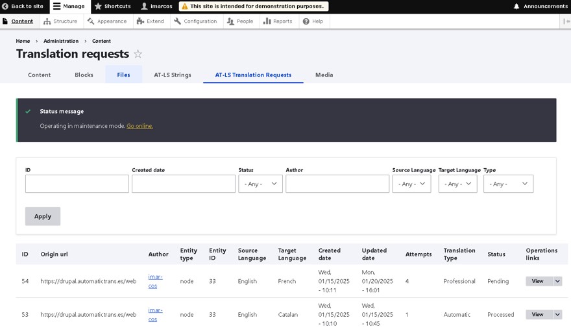This screenshot has height=333, width=571.
Task: Open Shortcuts star in toolbar
Action: tap(98, 6)
